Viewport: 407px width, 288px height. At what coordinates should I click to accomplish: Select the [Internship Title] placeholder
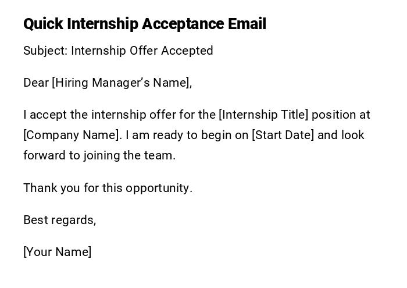pos(263,115)
